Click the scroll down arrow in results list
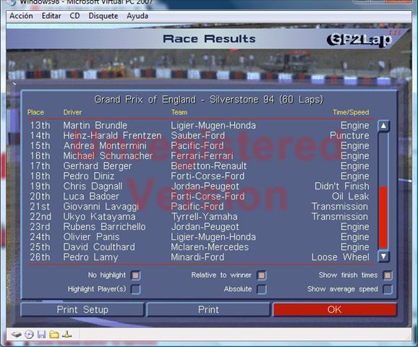This screenshot has width=418, height=347. pos(383,257)
